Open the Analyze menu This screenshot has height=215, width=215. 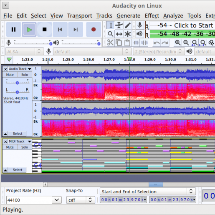tap(173, 16)
